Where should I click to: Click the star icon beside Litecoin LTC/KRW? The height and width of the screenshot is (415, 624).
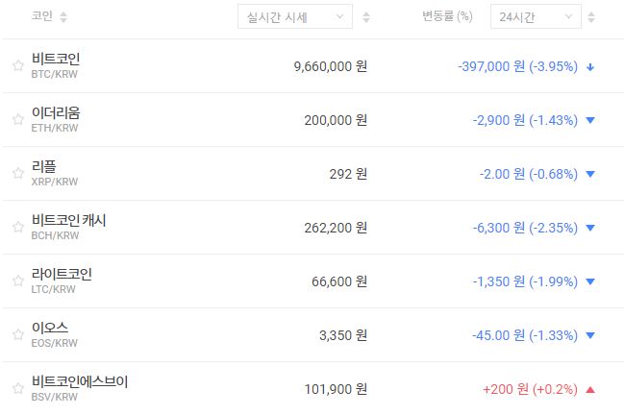(17, 281)
